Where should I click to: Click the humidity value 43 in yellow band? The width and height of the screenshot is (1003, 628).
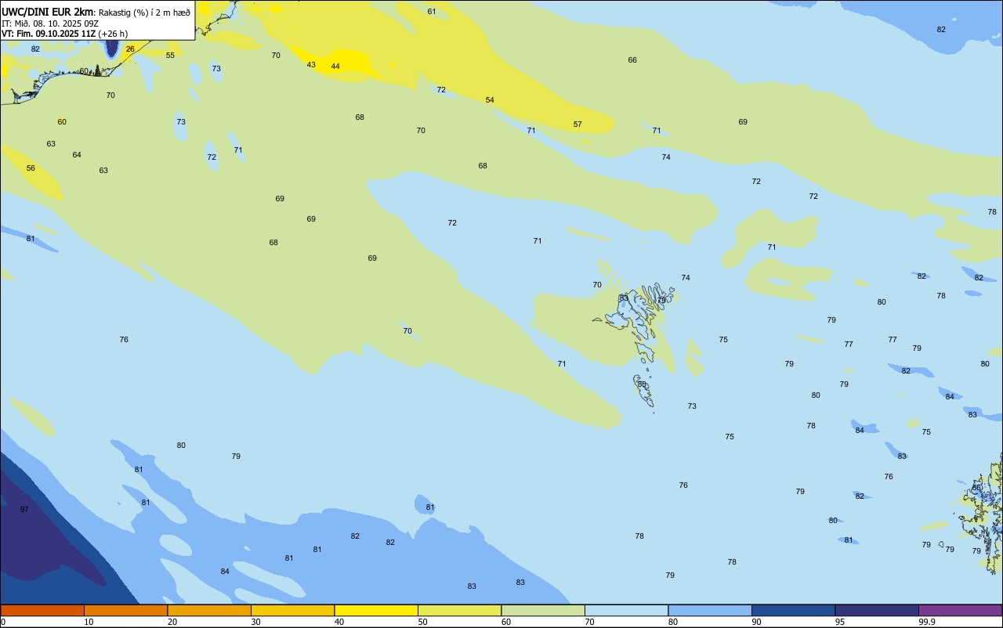[311, 64]
